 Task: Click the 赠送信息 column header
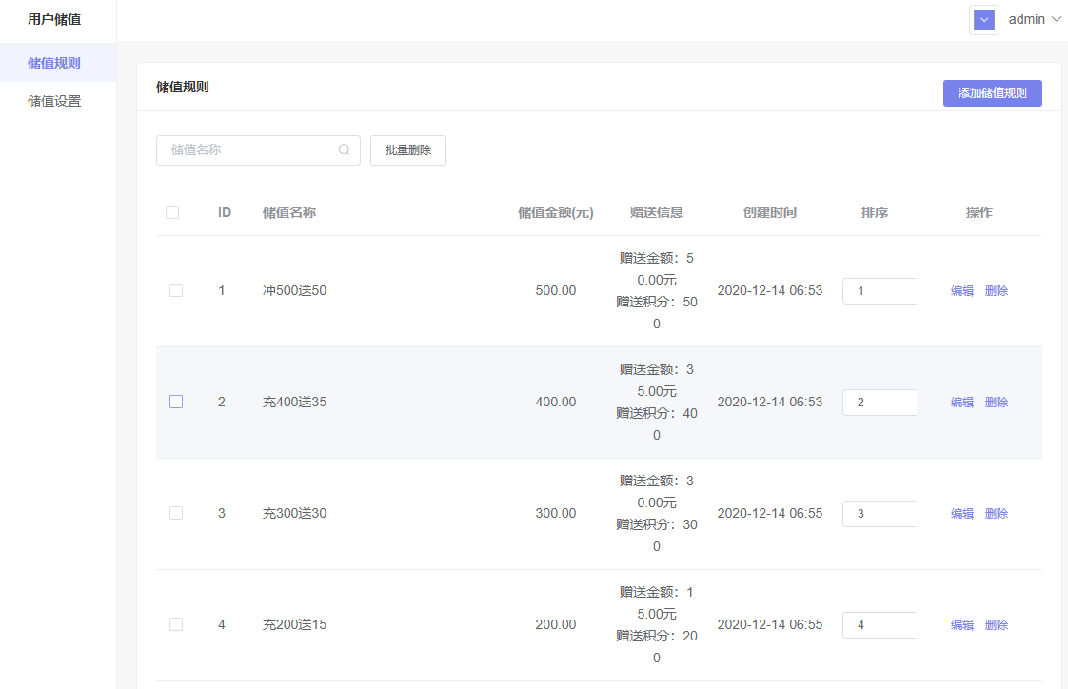657,212
